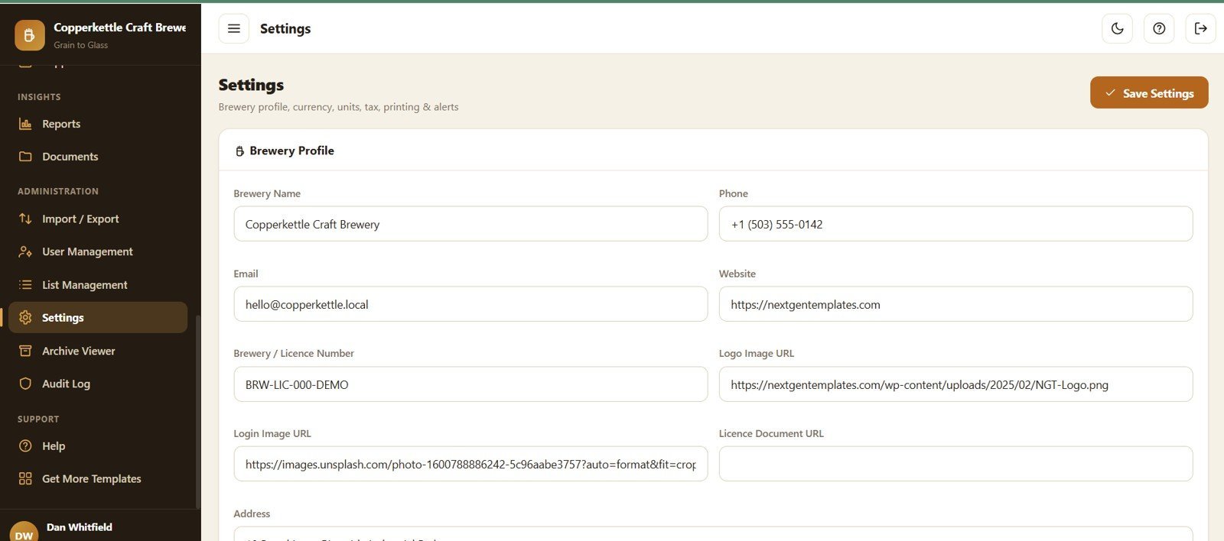Viewport: 1224px width, 541px height.
Task: Click the ADMINISTRATION section label
Action: (x=58, y=191)
